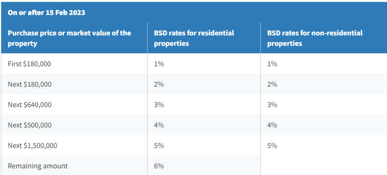Select the "BSD rates for non-residential properties" header
This screenshot has width=387, height=175.
pos(315,38)
